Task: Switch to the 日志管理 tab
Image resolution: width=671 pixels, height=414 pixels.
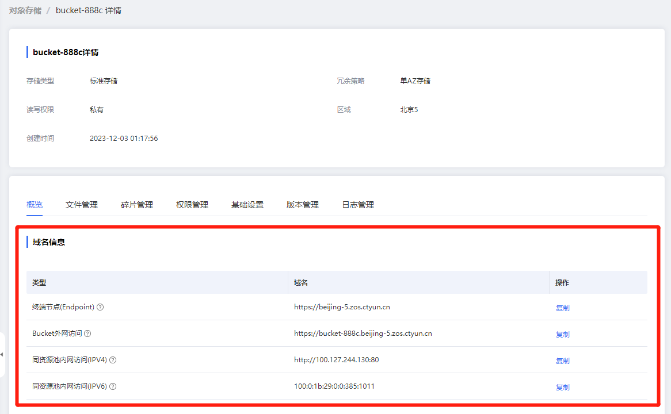Action: coord(358,205)
